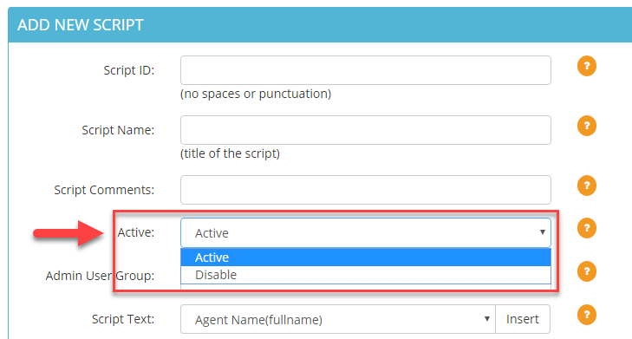This screenshot has width=632, height=339.
Task: Collapse the Active status dropdown
Action: coord(366,233)
